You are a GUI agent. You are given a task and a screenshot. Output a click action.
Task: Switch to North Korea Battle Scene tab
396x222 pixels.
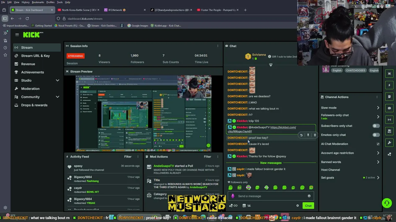coord(79,10)
